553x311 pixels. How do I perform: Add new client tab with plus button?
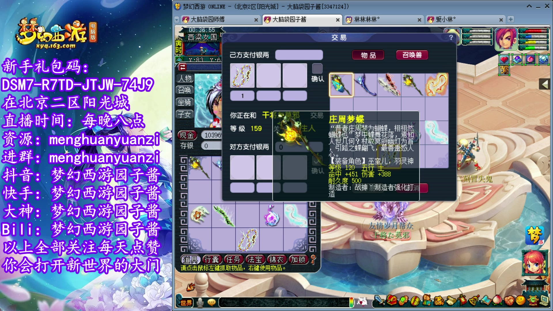pyautogui.click(x=511, y=19)
